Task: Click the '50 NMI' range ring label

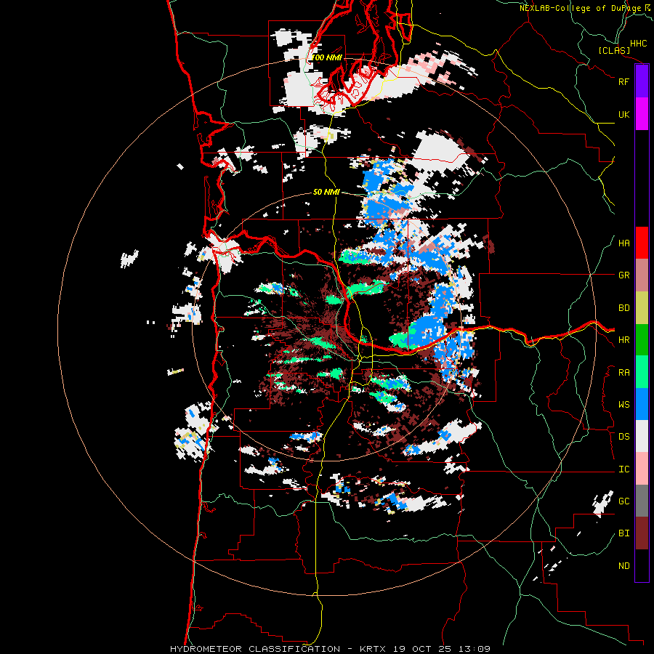Action: (x=326, y=192)
